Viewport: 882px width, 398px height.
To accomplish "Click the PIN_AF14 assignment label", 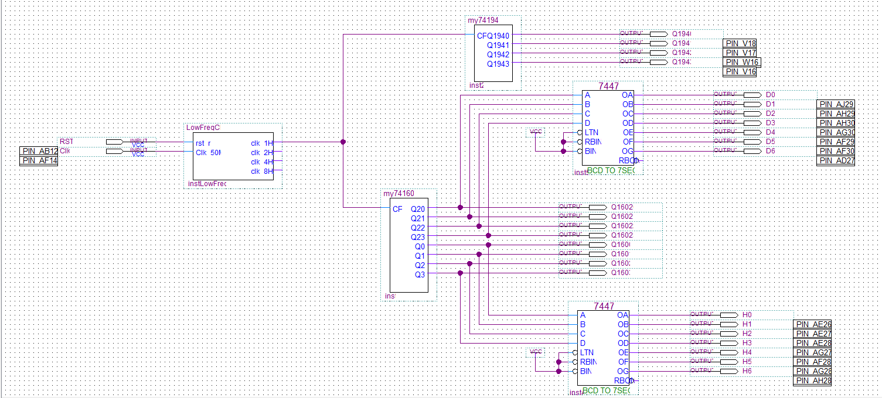I will (x=39, y=161).
